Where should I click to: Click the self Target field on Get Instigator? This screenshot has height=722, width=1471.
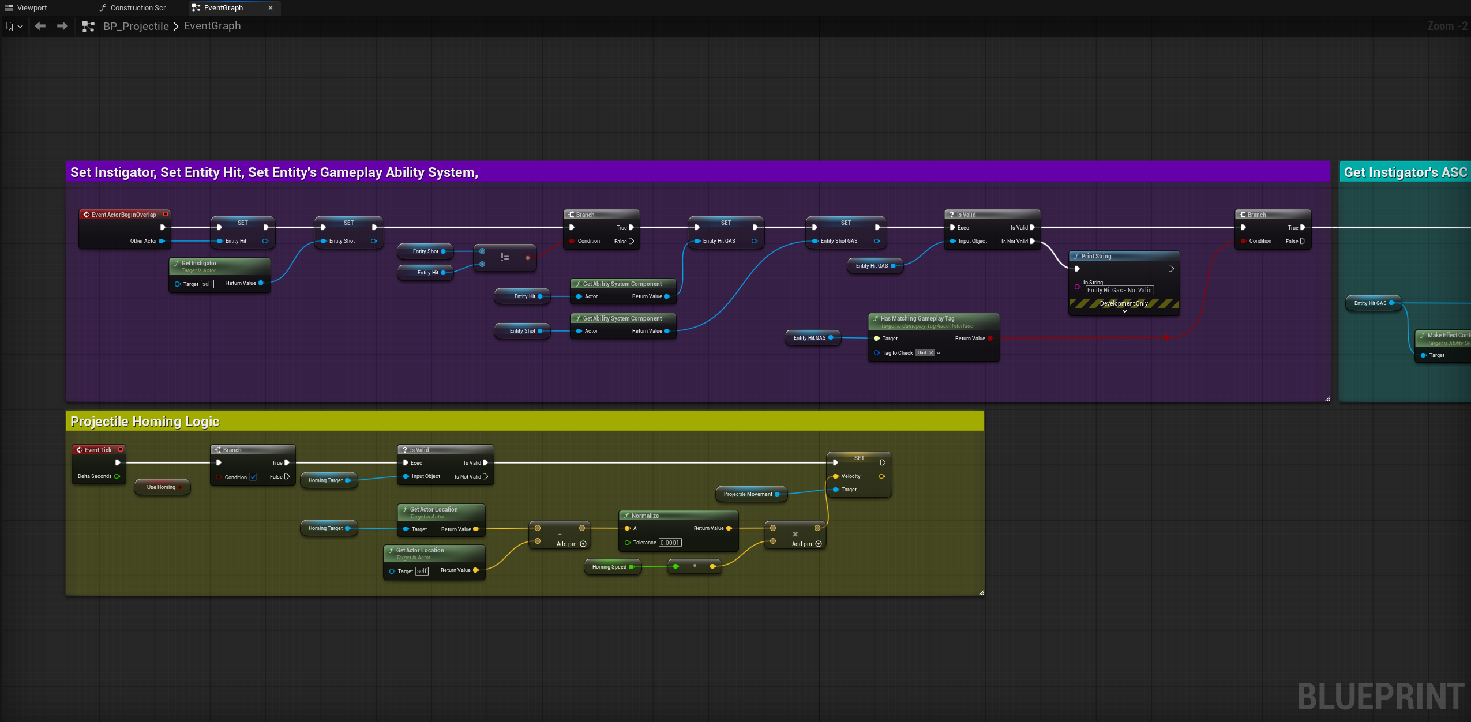coord(207,284)
